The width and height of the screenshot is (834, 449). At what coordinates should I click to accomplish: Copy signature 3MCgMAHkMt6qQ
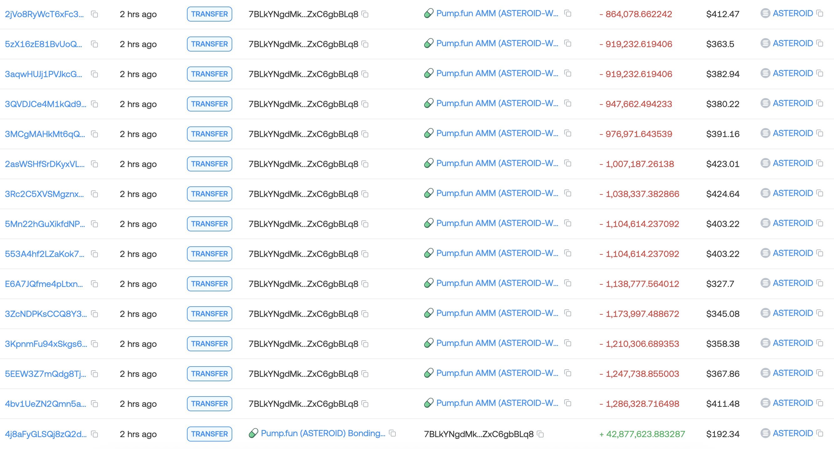pos(94,134)
